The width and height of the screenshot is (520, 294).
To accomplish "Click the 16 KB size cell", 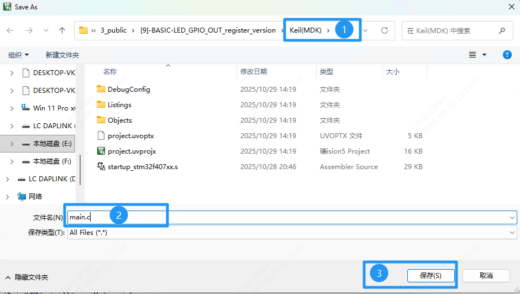I will pyautogui.click(x=413, y=151).
